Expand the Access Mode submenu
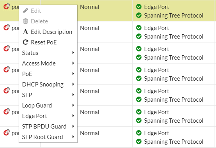 (48, 63)
